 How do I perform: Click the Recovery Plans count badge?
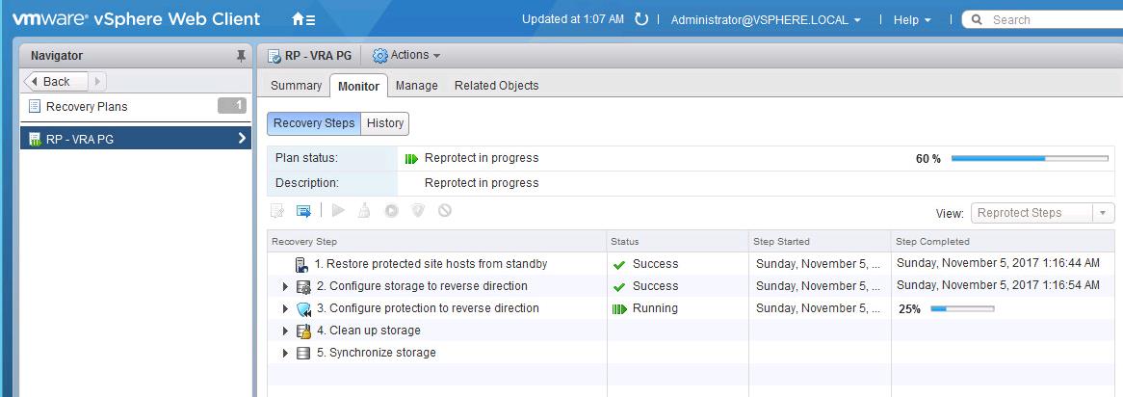(232, 106)
